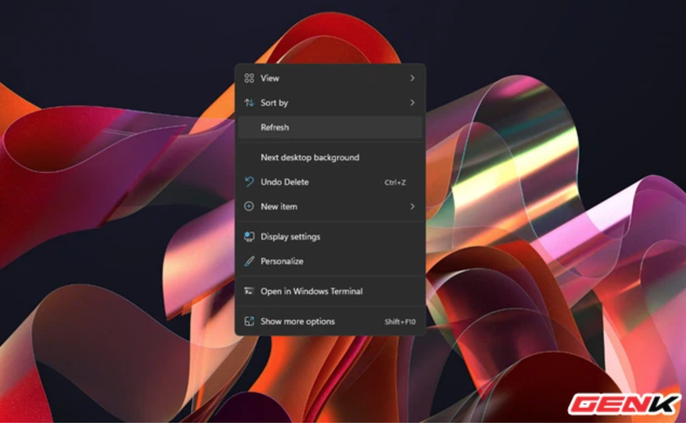686x424 pixels.
Task: Expand the View submenu chevron
Action: point(413,78)
